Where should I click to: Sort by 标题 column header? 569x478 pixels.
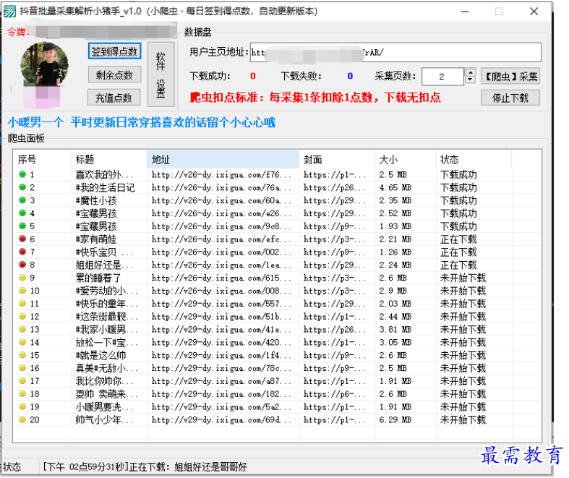[109, 159]
